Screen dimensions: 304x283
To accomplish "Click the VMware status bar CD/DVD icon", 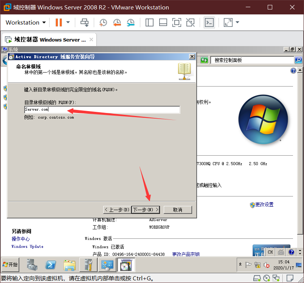I will pos(267,278).
